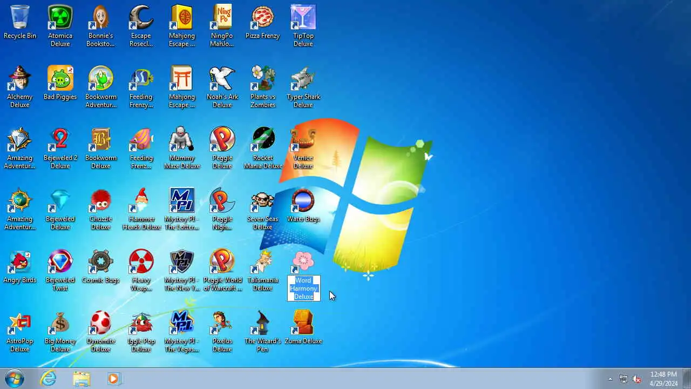Select Escape Rosecliff shortcut
691x389 pixels.
pyautogui.click(x=141, y=17)
